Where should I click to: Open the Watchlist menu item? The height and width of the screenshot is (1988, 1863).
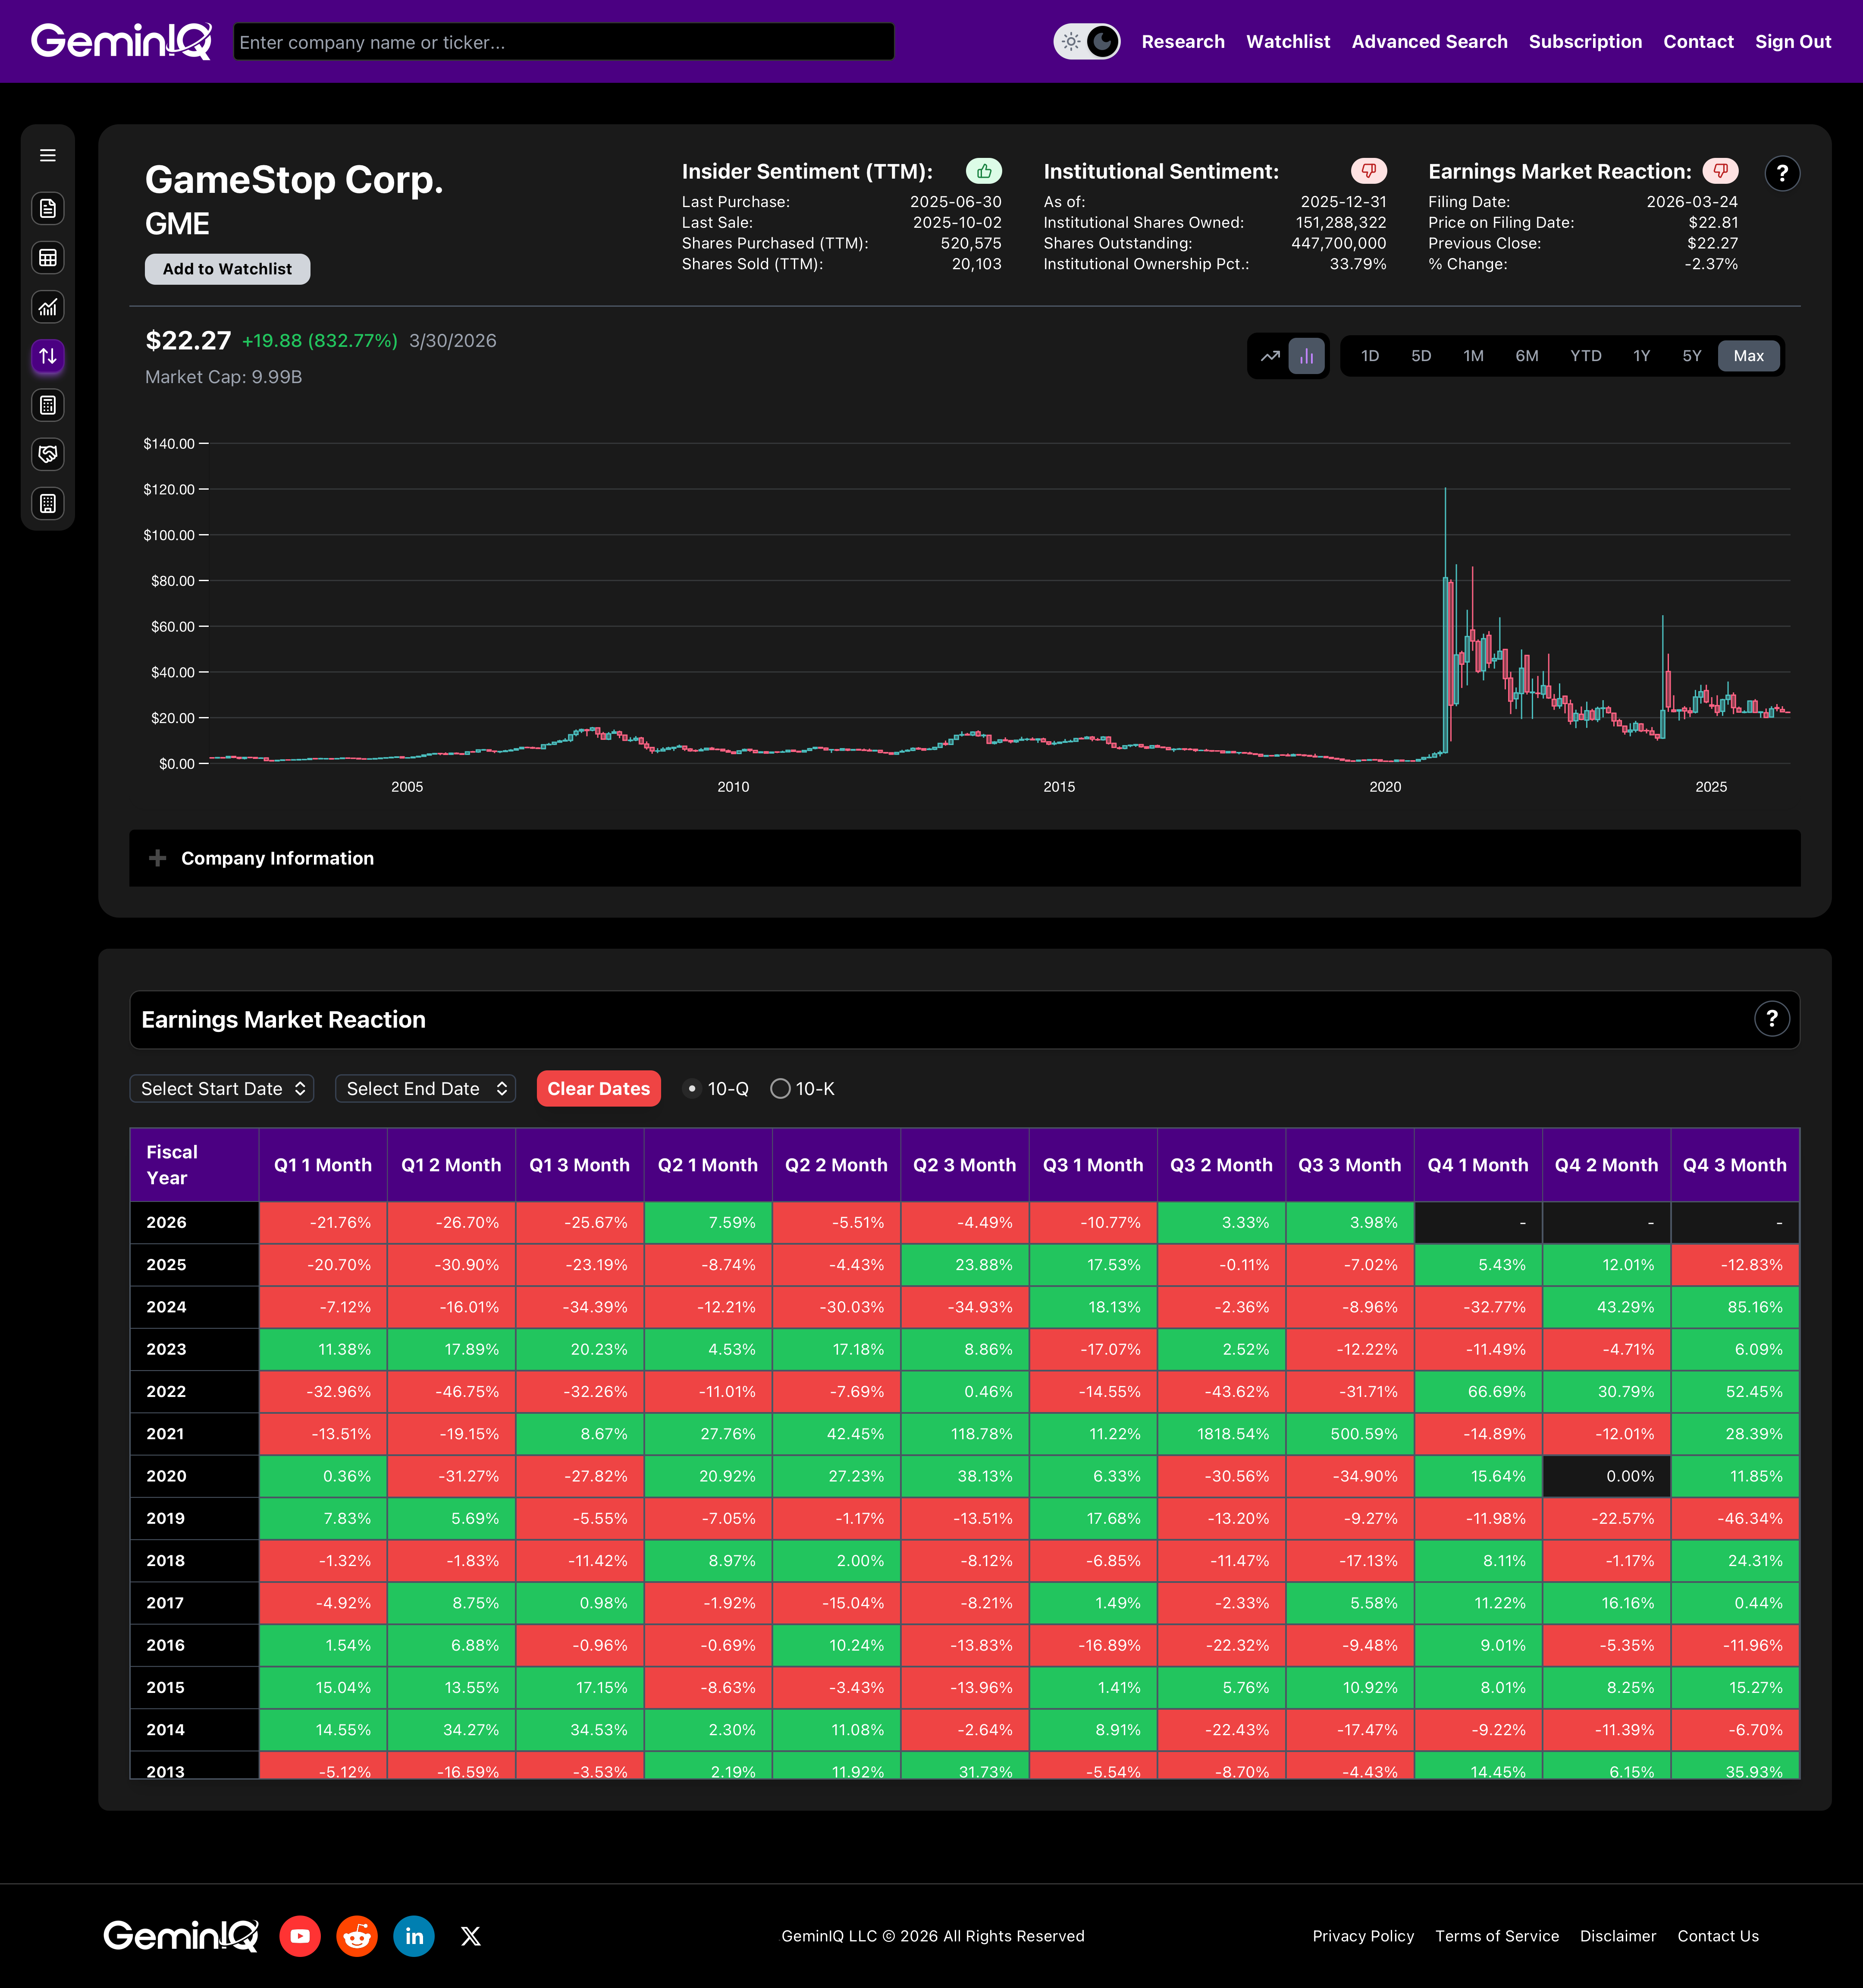coord(1288,42)
